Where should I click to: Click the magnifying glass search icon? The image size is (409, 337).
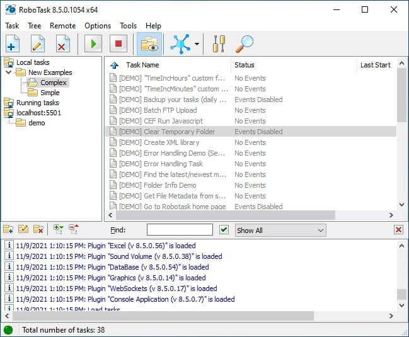coord(244,44)
